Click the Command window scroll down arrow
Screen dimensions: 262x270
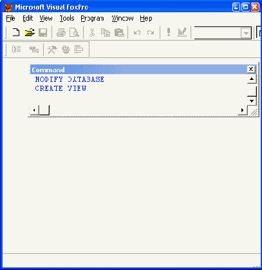pyautogui.click(x=252, y=101)
